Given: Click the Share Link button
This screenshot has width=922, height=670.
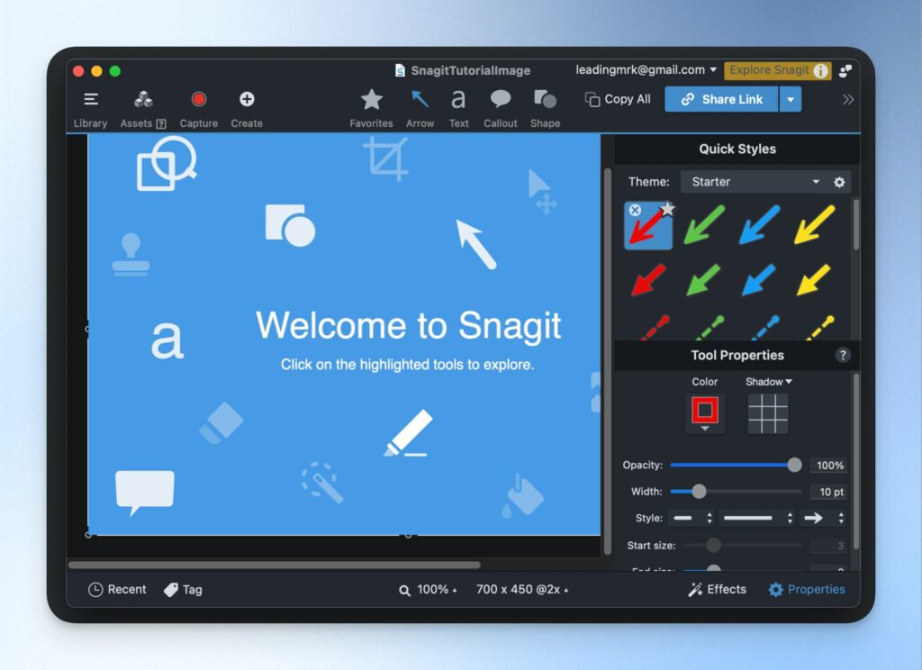Looking at the screenshot, I should coord(721,99).
